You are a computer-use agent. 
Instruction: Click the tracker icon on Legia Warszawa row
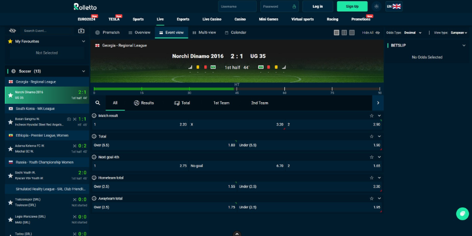75,217
